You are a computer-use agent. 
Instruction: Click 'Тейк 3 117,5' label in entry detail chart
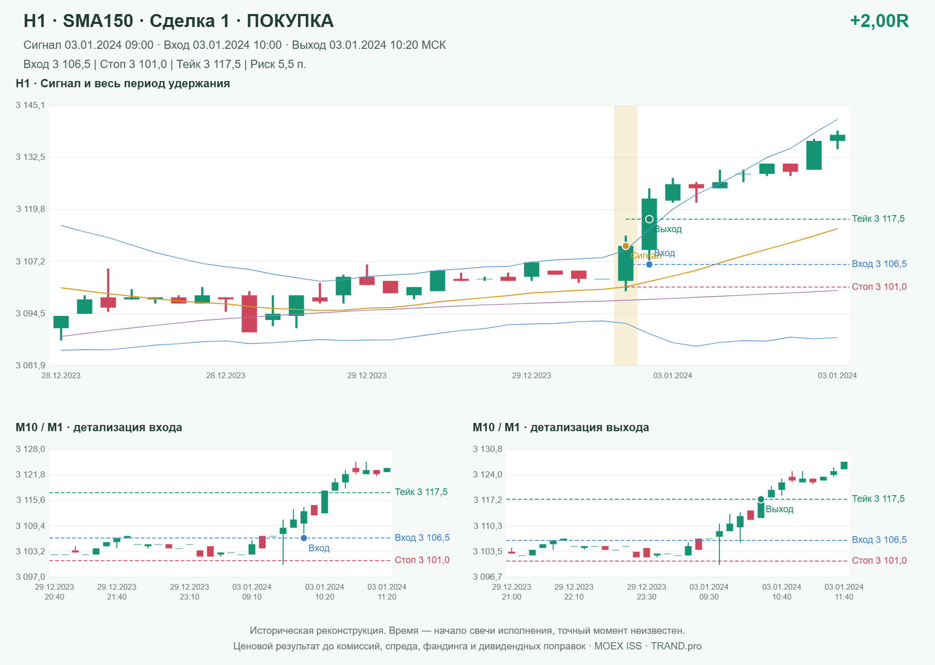421,492
